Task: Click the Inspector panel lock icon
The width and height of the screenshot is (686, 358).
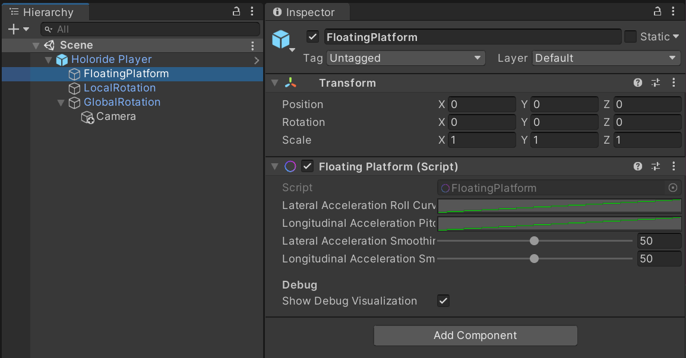Action: tap(657, 11)
